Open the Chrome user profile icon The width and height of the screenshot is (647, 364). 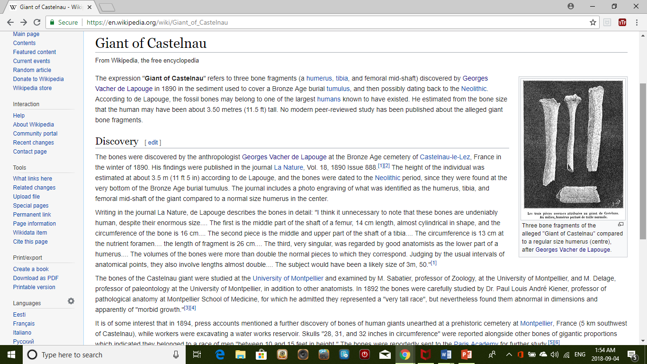point(571,6)
